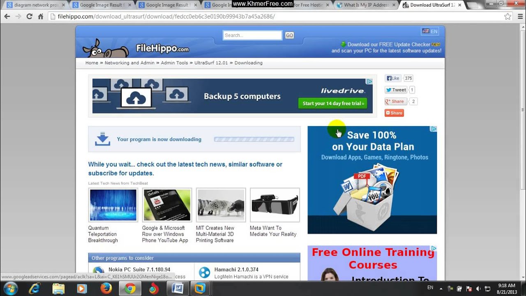Open the UltraSurf 12.01 breadcrumb link
526x296 pixels.
click(211, 63)
